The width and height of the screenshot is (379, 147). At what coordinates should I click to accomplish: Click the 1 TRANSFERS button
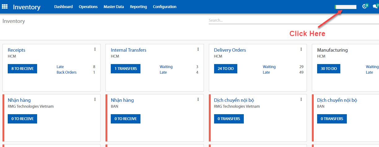tap(125, 69)
